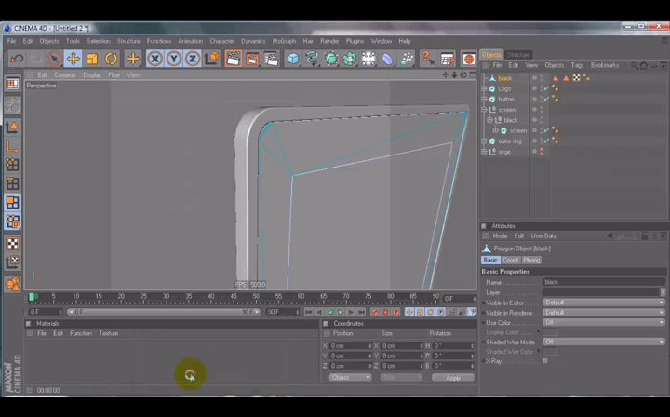
Task: Click the Apply button in Coordinates
Action: 453,378
